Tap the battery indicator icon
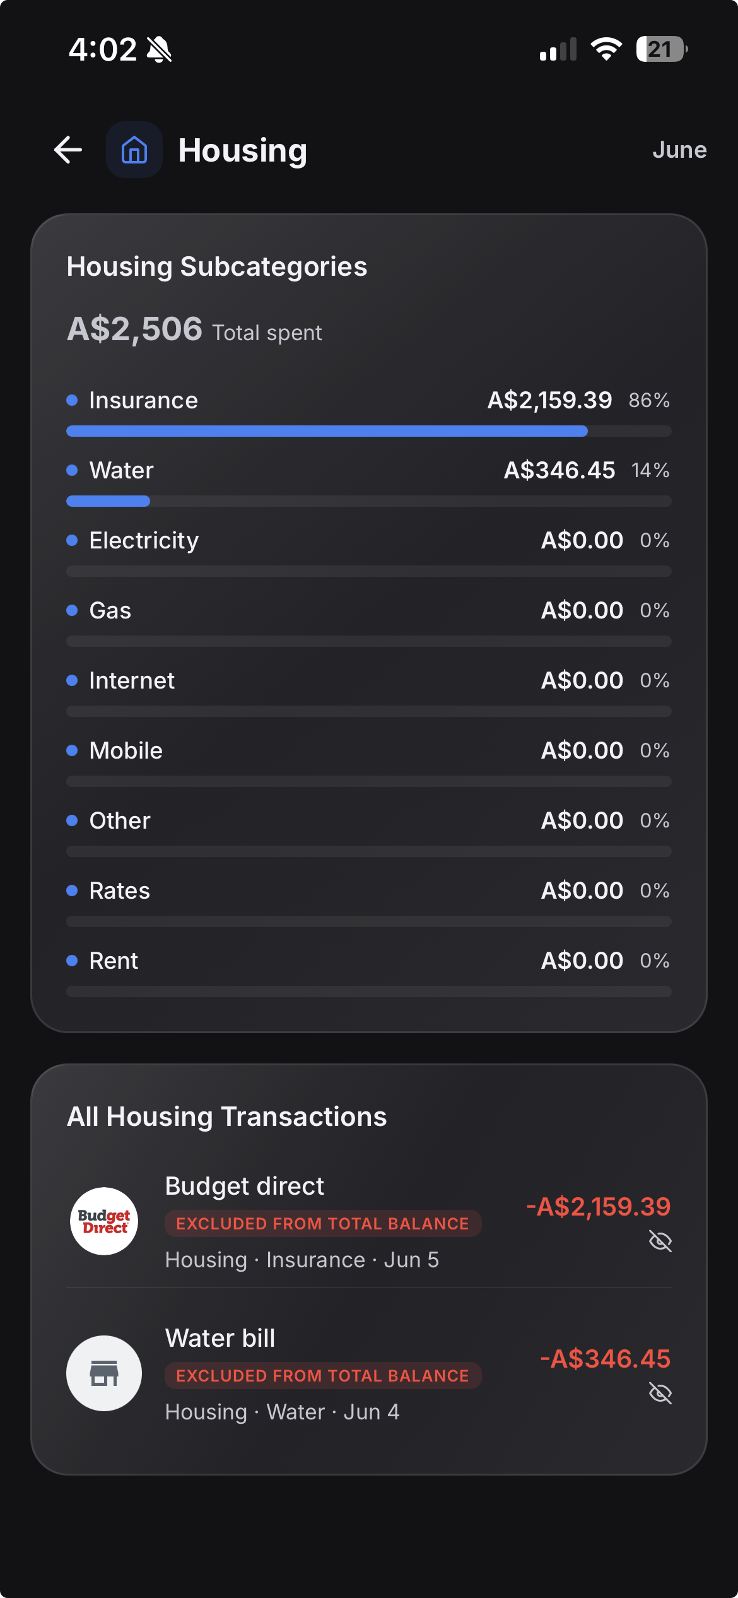The image size is (738, 1598). (662, 49)
